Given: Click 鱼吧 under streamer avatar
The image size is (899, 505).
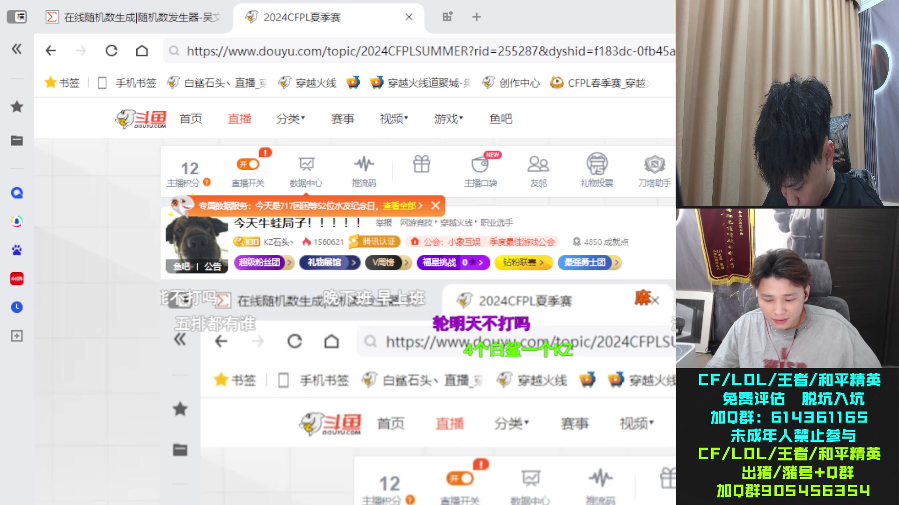Looking at the screenshot, I should point(182,267).
